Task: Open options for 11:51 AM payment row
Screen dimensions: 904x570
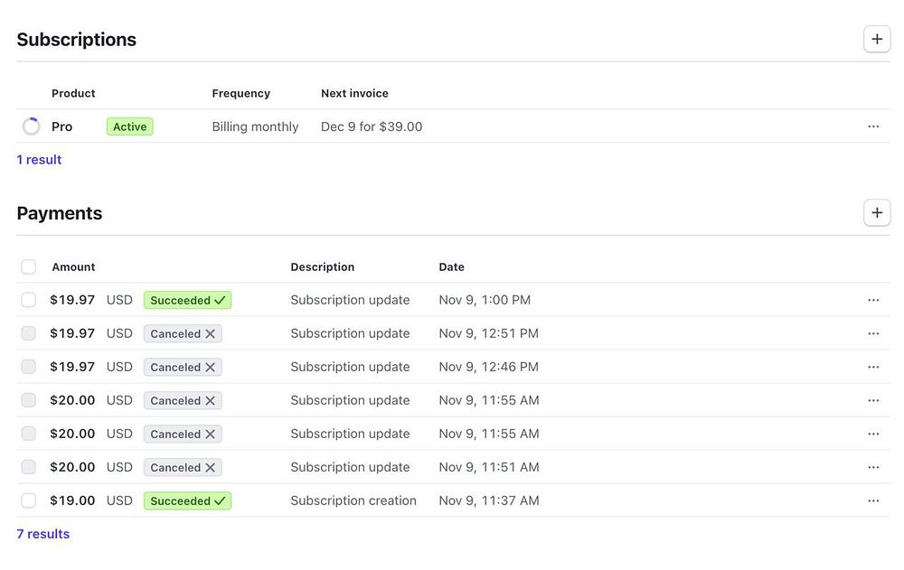Action: point(872,467)
